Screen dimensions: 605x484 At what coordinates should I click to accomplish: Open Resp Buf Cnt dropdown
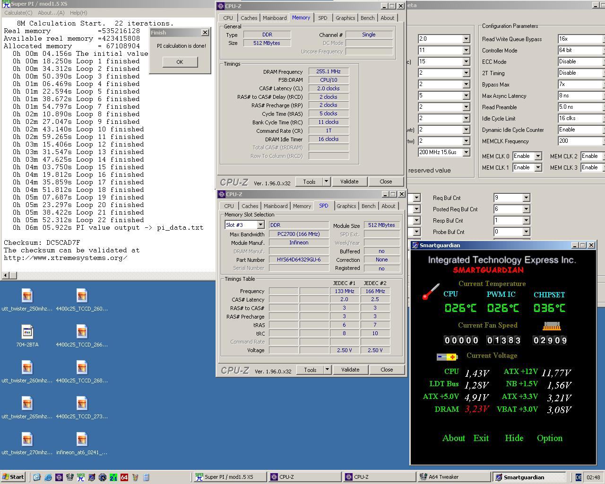526,220
